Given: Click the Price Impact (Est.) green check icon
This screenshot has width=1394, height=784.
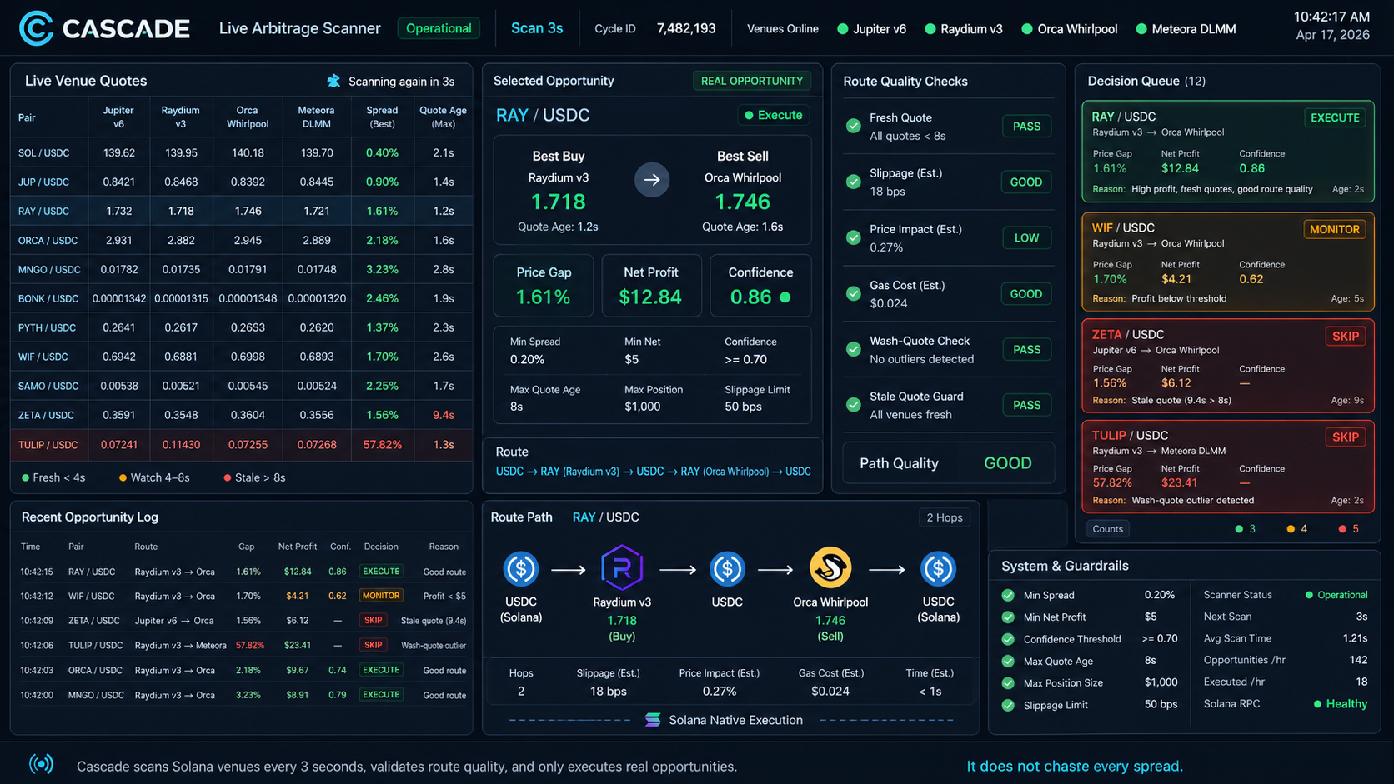Looking at the screenshot, I should pos(854,237).
